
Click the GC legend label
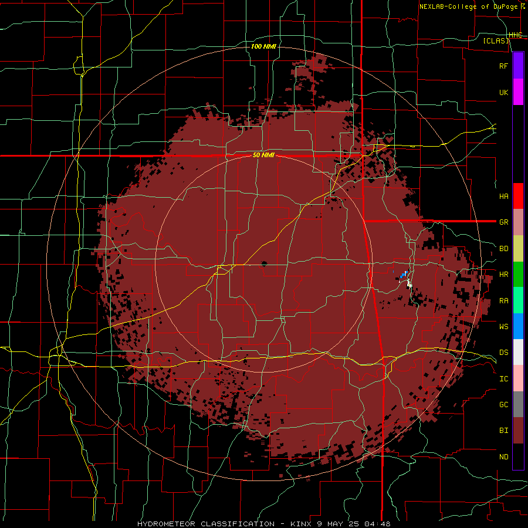(x=503, y=404)
